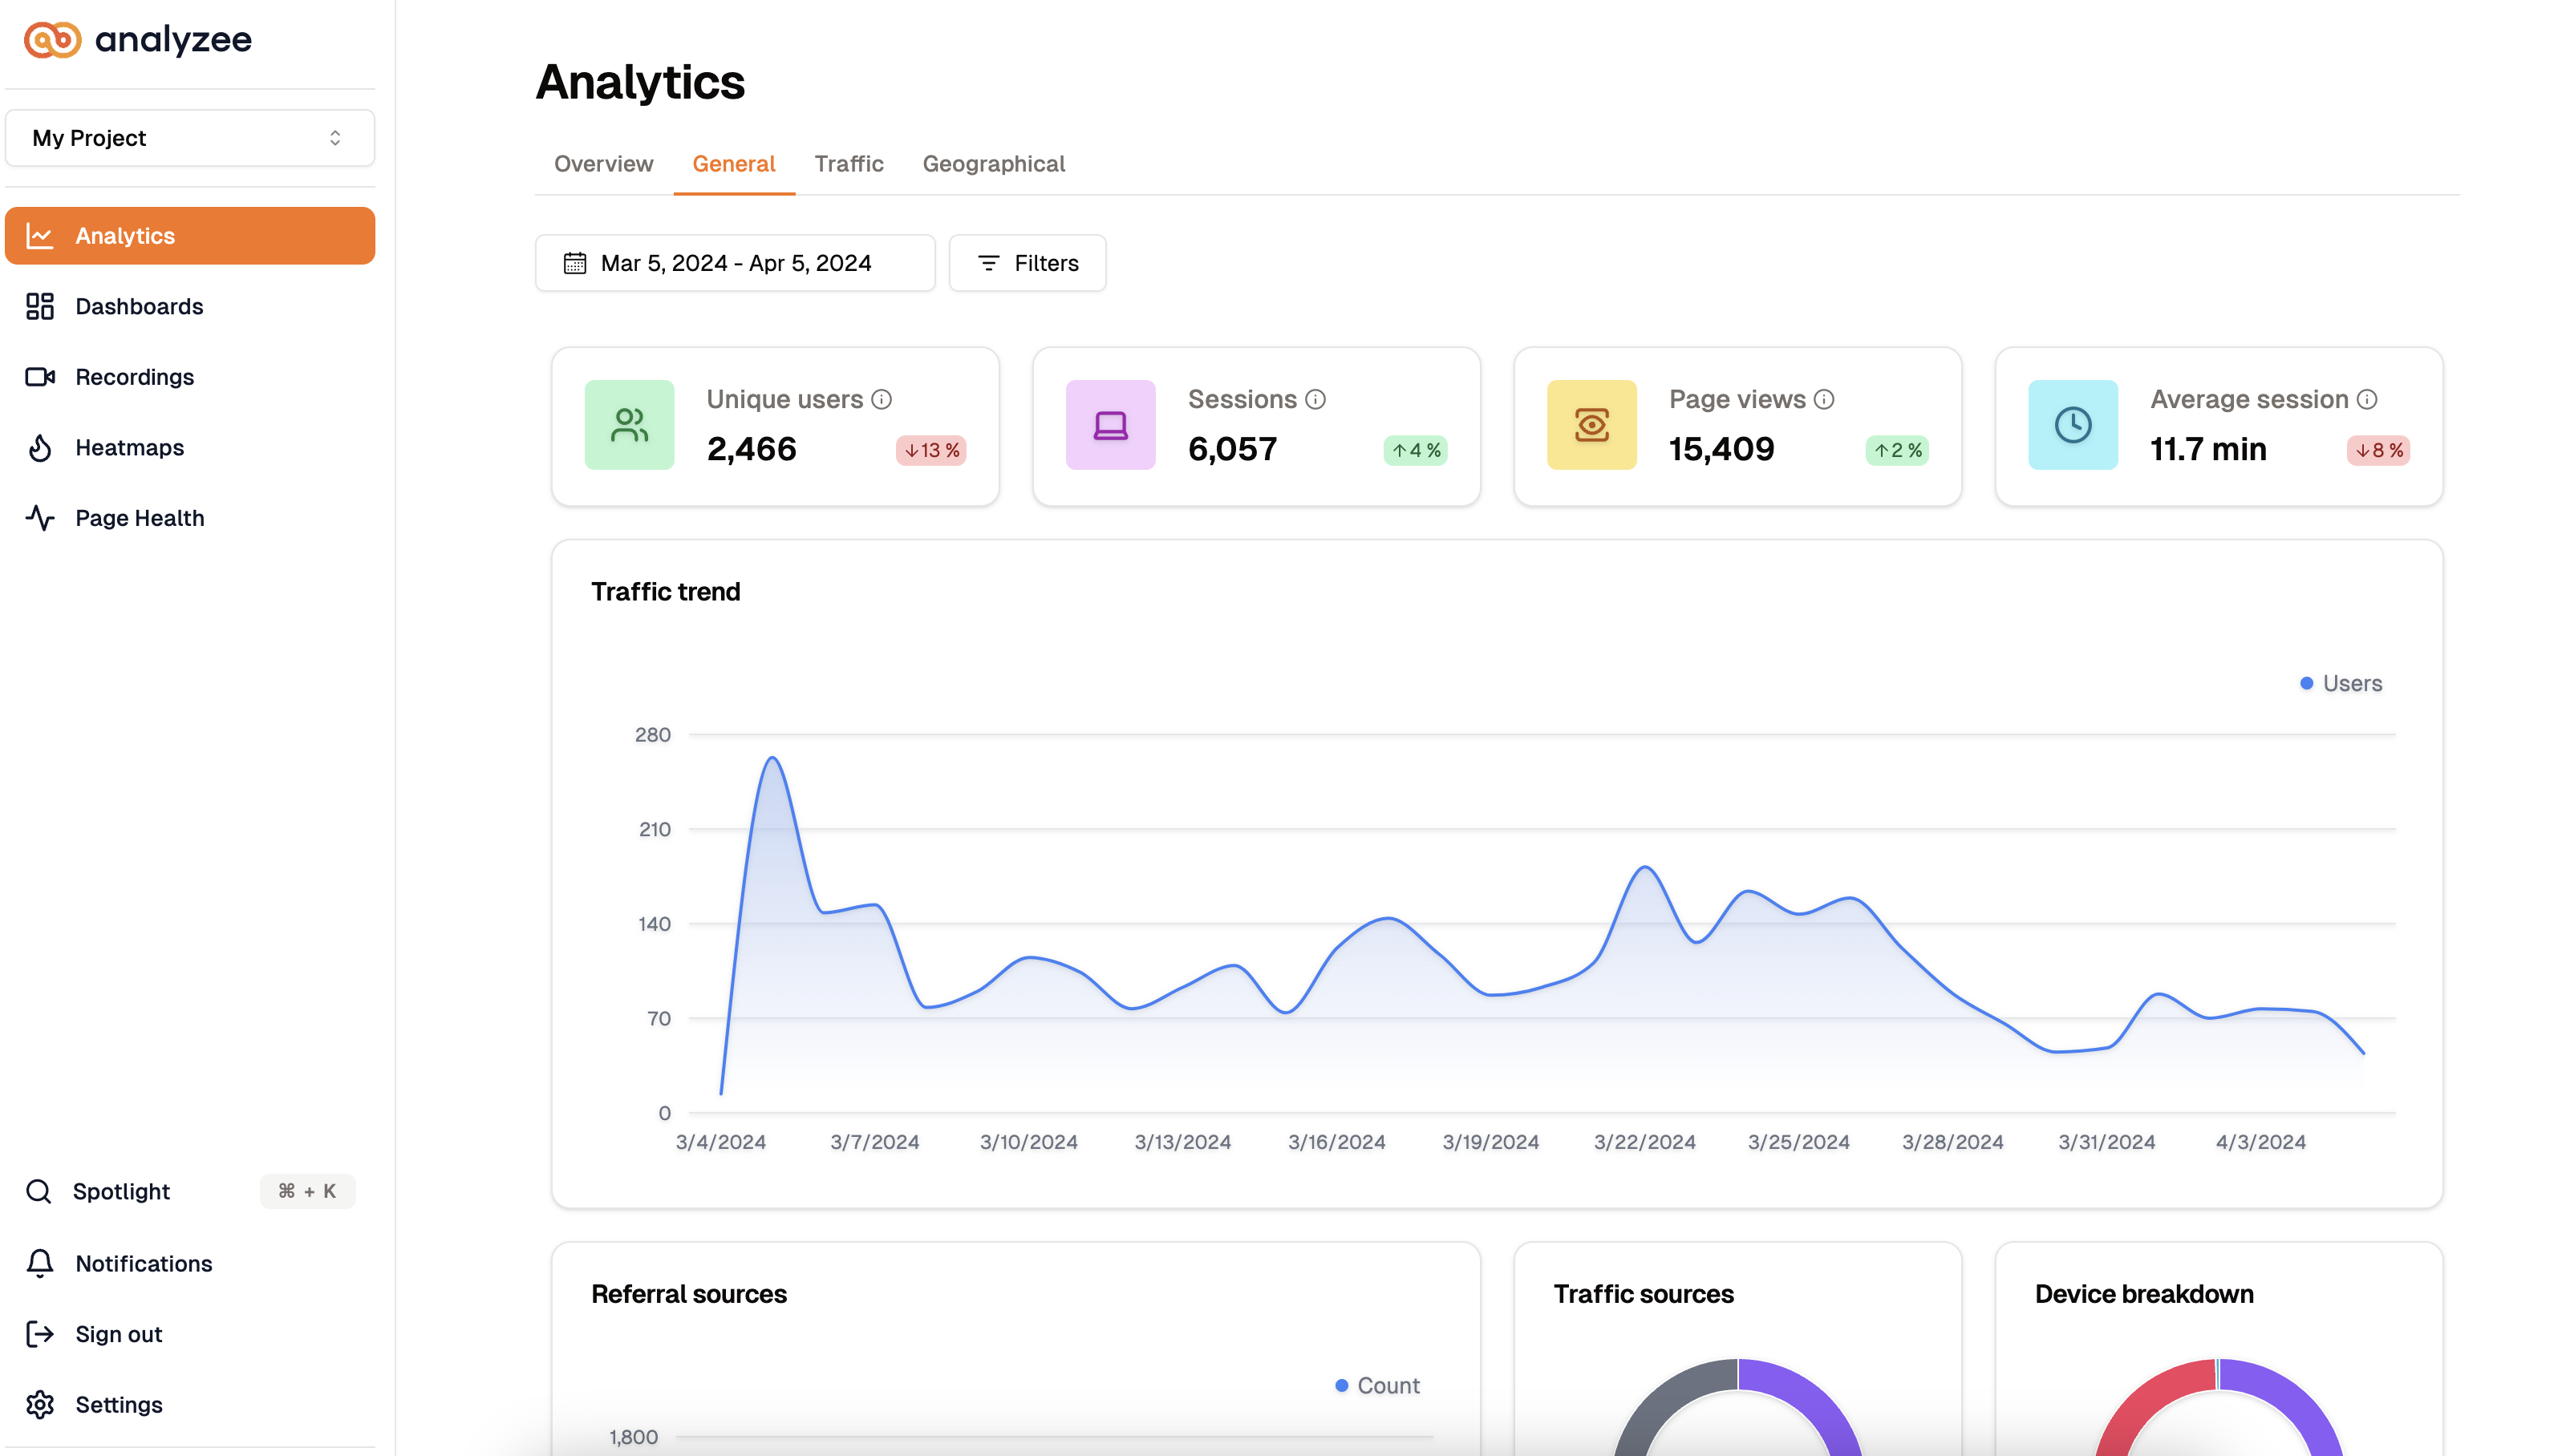Toggle the Users legend in Traffic trend

(2341, 684)
